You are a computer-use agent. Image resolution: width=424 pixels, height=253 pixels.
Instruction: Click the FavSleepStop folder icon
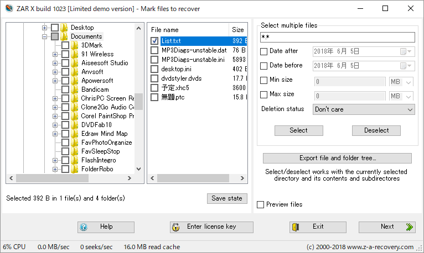pyautogui.click(x=75, y=151)
